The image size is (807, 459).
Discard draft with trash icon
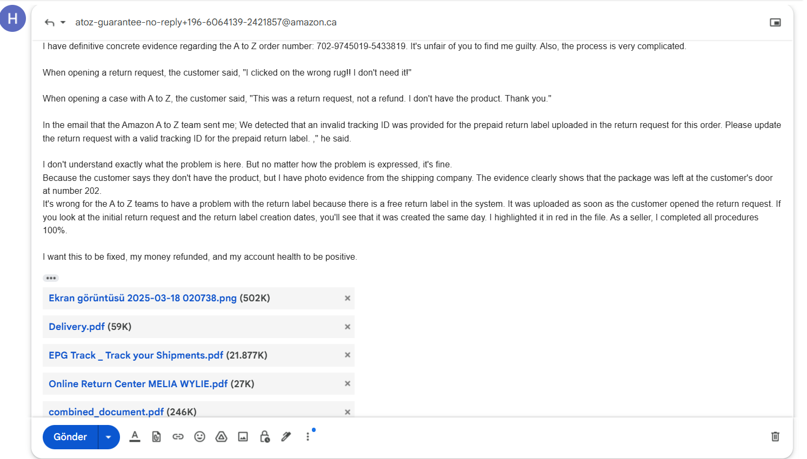775,436
